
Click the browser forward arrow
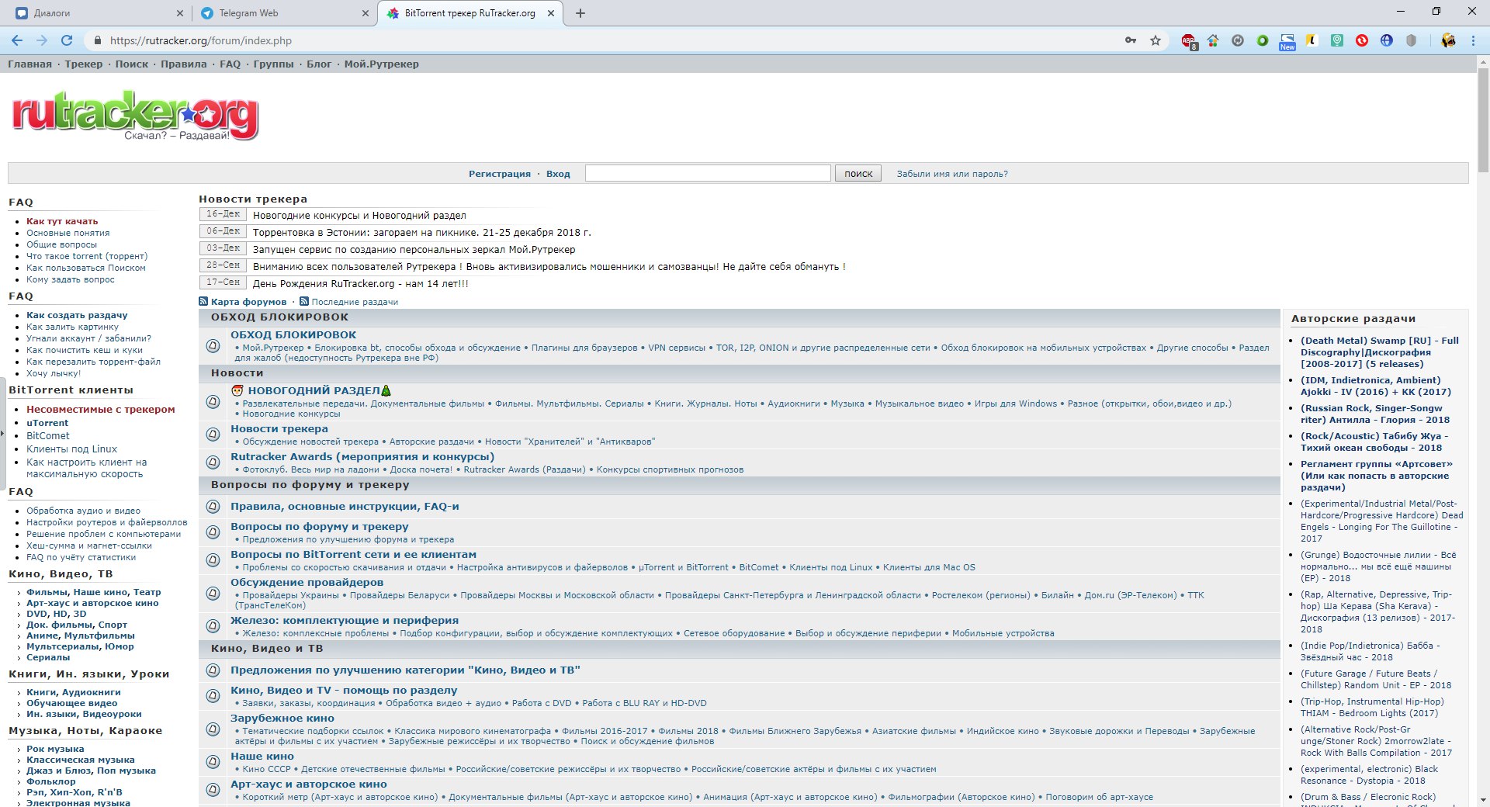tap(42, 40)
